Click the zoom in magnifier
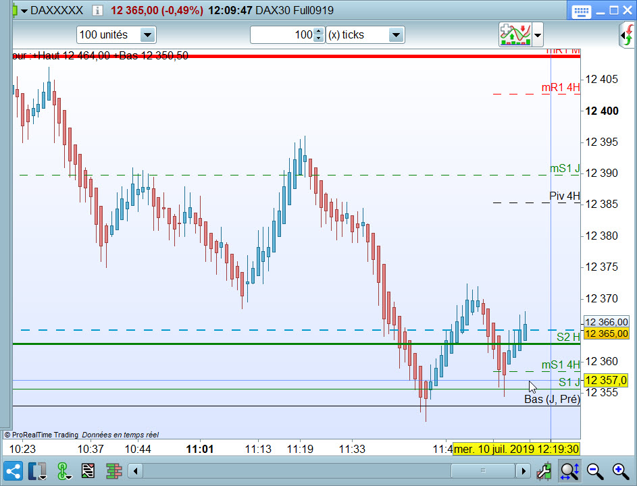Screen dimensions: 637x486 (620, 471)
